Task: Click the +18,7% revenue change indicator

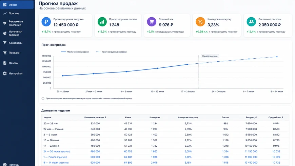Action: pyautogui.click(x=46, y=32)
